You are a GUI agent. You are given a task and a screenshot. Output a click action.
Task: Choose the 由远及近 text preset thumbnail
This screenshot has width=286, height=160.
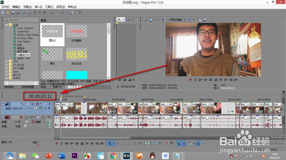(76, 54)
